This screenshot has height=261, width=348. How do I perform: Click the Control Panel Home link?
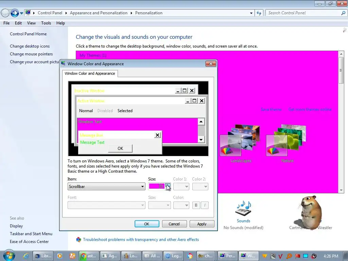28,34
